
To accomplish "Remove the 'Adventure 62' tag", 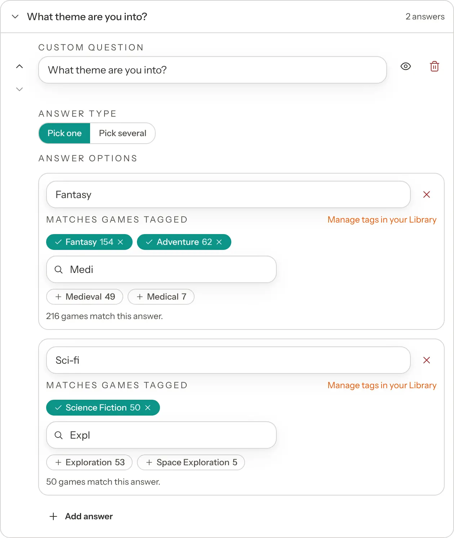I will coord(219,242).
